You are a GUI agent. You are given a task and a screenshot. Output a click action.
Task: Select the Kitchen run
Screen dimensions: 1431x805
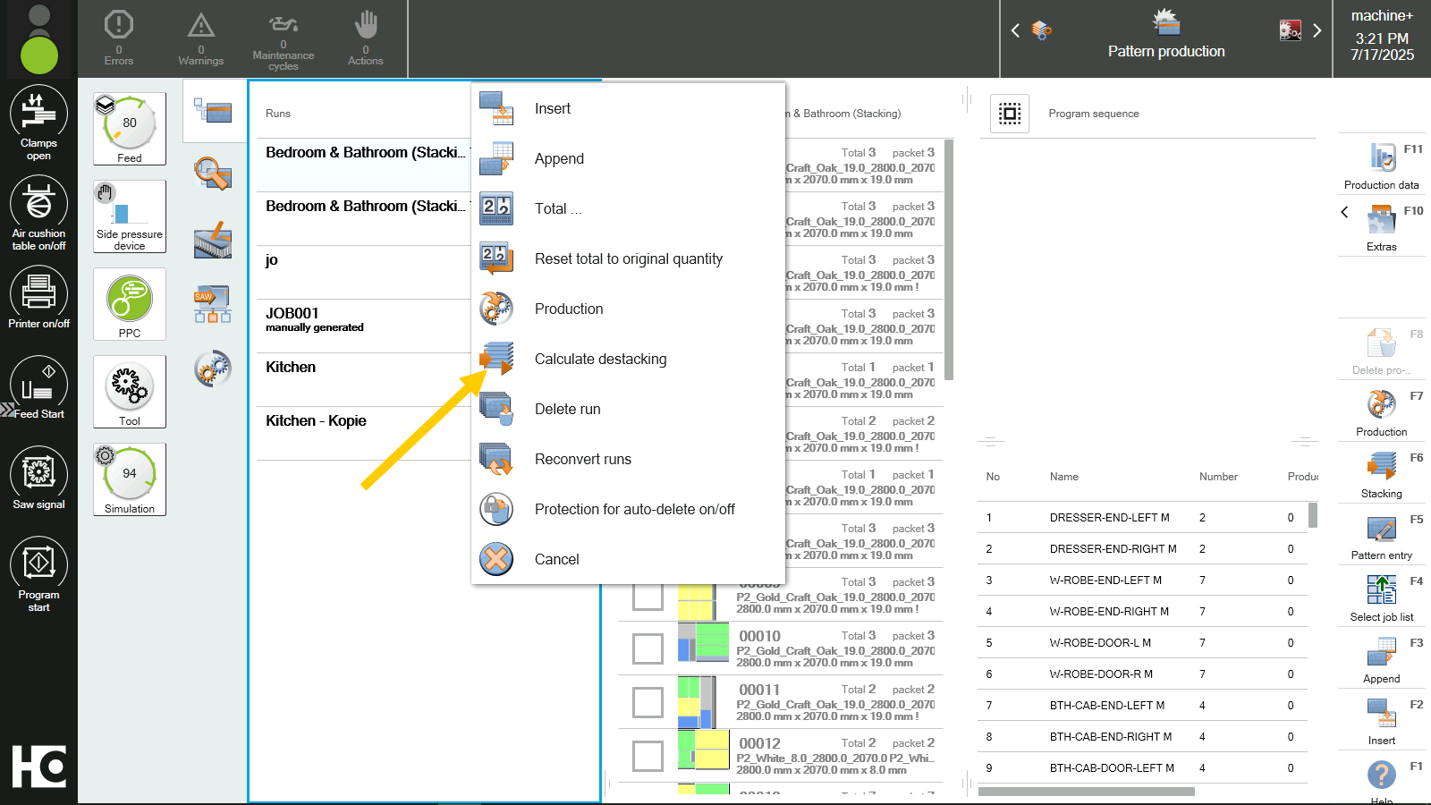pos(364,379)
